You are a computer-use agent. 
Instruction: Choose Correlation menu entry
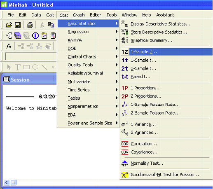click(x=166, y=144)
